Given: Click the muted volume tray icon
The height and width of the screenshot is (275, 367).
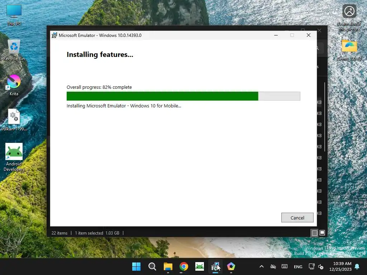Looking at the screenshot, I should pyautogui.click(x=321, y=266).
